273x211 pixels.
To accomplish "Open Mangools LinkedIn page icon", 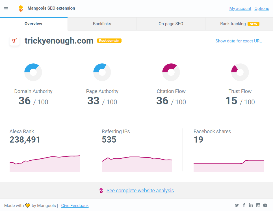I will 251,205.
